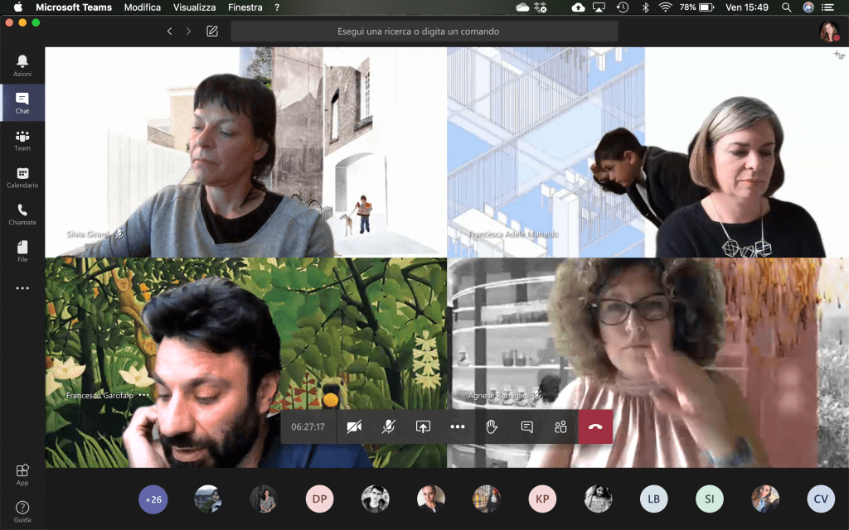Expand more apps ellipsis in sidebar

click(x=22, y=288)
